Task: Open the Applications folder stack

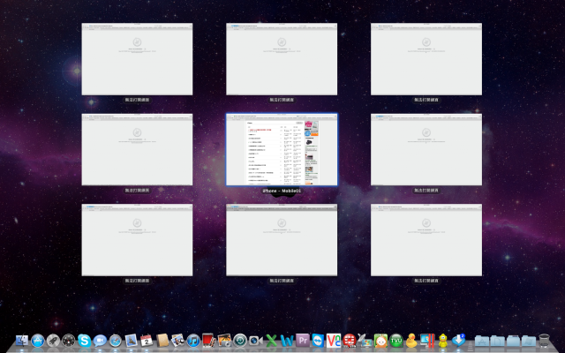Action: point(482,341)
